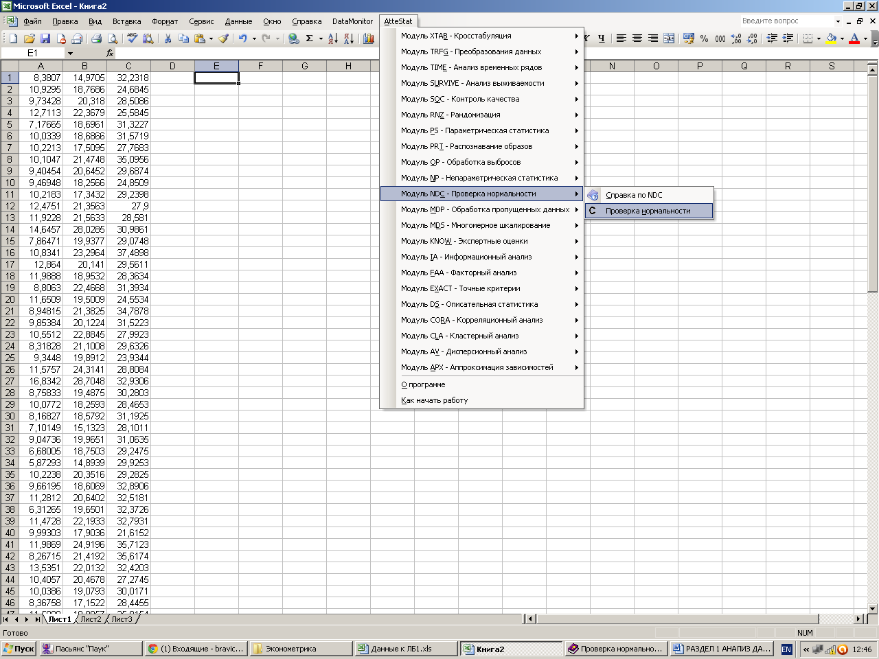Open font color palette dropdown arrow

pyautogui.click(x=865, y=38)
